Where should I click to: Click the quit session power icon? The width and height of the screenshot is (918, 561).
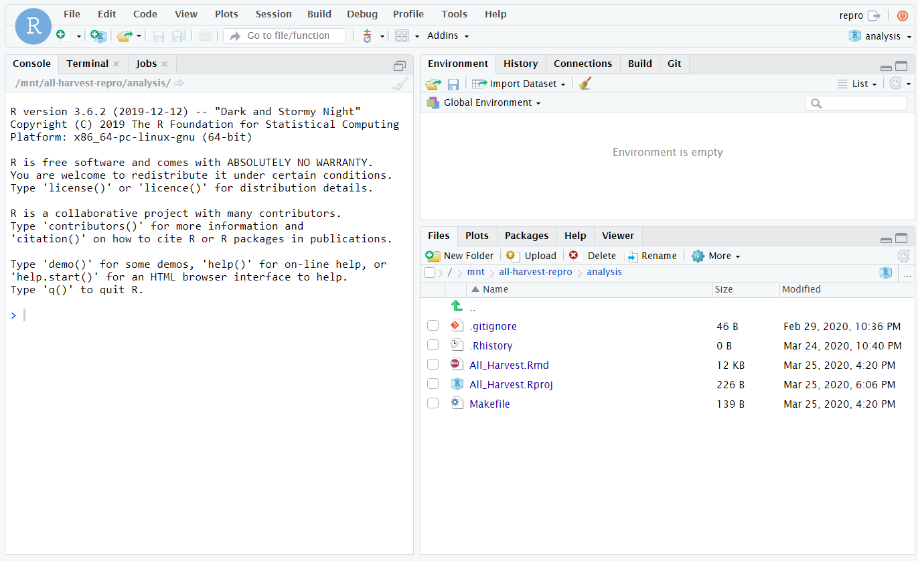903,15
